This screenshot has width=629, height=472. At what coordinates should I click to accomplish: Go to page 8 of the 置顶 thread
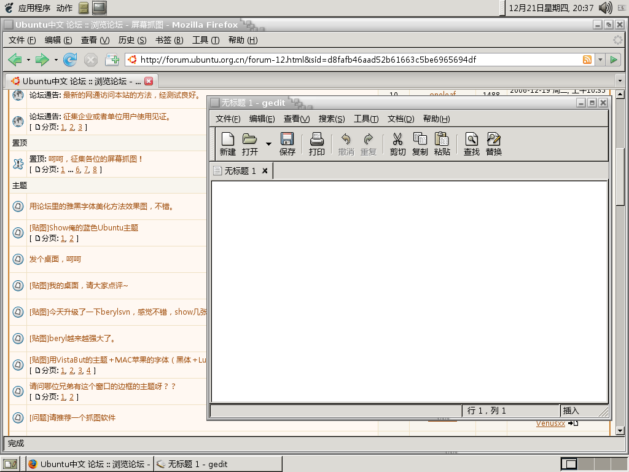(95, 170)
